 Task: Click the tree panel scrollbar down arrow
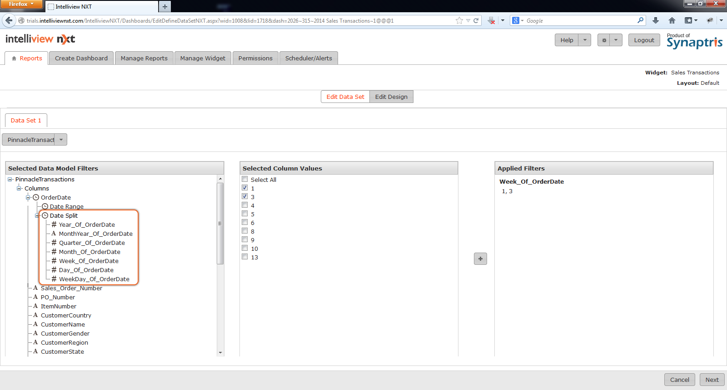[220, 352]
